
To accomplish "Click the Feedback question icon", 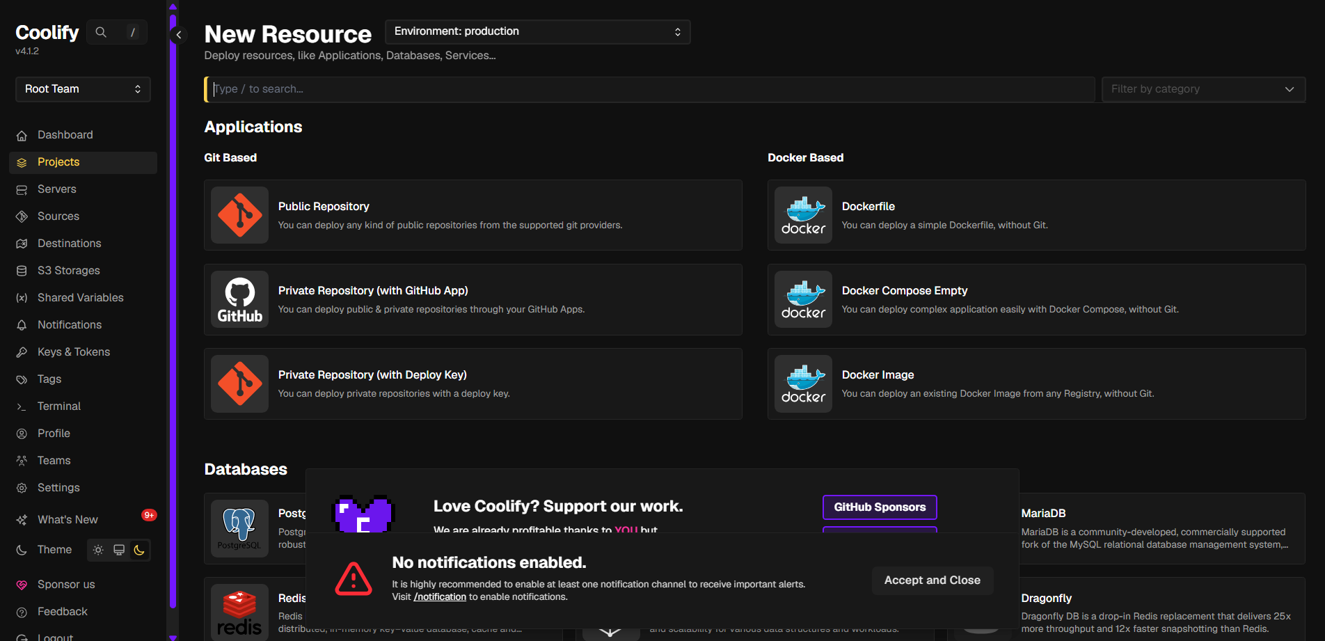I will 22,612.
